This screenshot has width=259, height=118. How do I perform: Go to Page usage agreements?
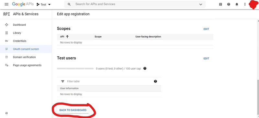[x=27, y=65]
